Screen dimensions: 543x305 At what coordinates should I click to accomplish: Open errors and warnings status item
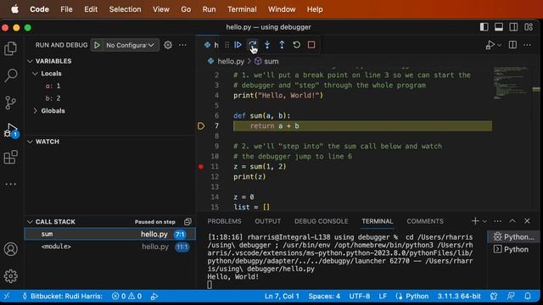pyautogui.click(x=126, y=297)
